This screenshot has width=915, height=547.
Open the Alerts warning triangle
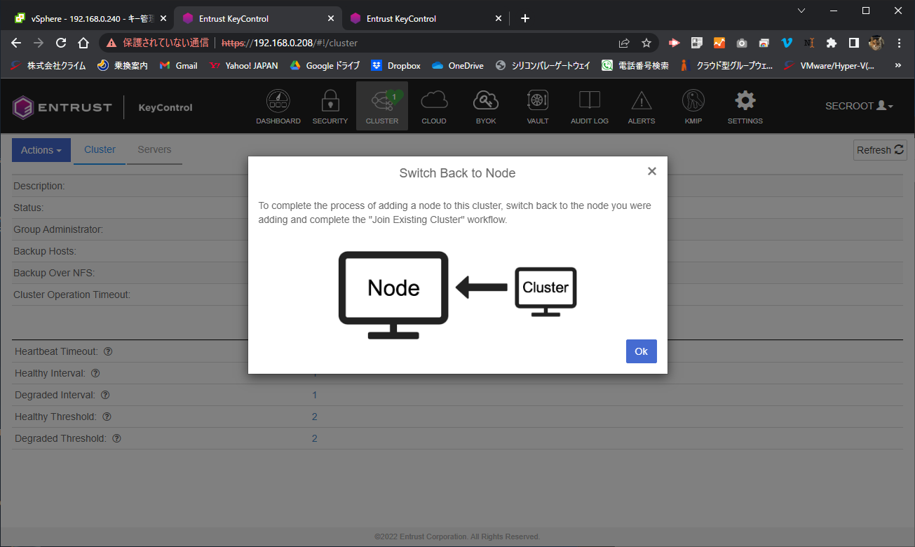(x=641, y=107)
